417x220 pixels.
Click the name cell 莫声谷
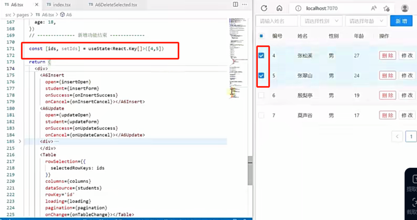click(x=305, y=115)
